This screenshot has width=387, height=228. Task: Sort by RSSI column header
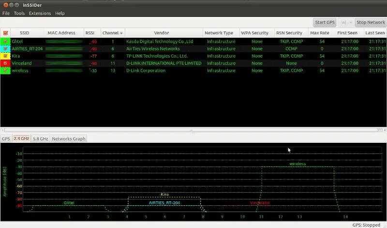point(90,33)
